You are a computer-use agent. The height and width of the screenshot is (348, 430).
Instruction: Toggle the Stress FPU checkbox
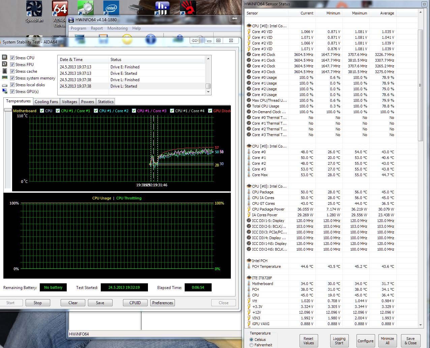(x=12, y=65)
